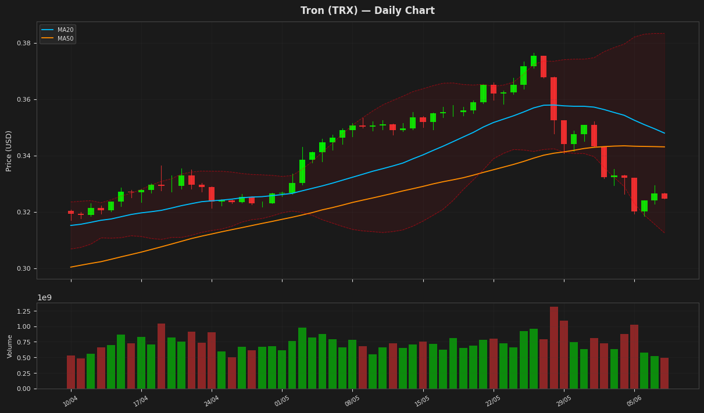704x413 pixels.
Task: Click the 0.25 volume tick label
Action: tap(24, 374)
